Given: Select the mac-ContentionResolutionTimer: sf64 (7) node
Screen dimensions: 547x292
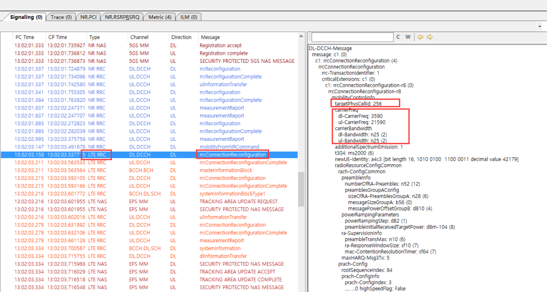Looking at the screenshot, I should [x=390, y=251].
